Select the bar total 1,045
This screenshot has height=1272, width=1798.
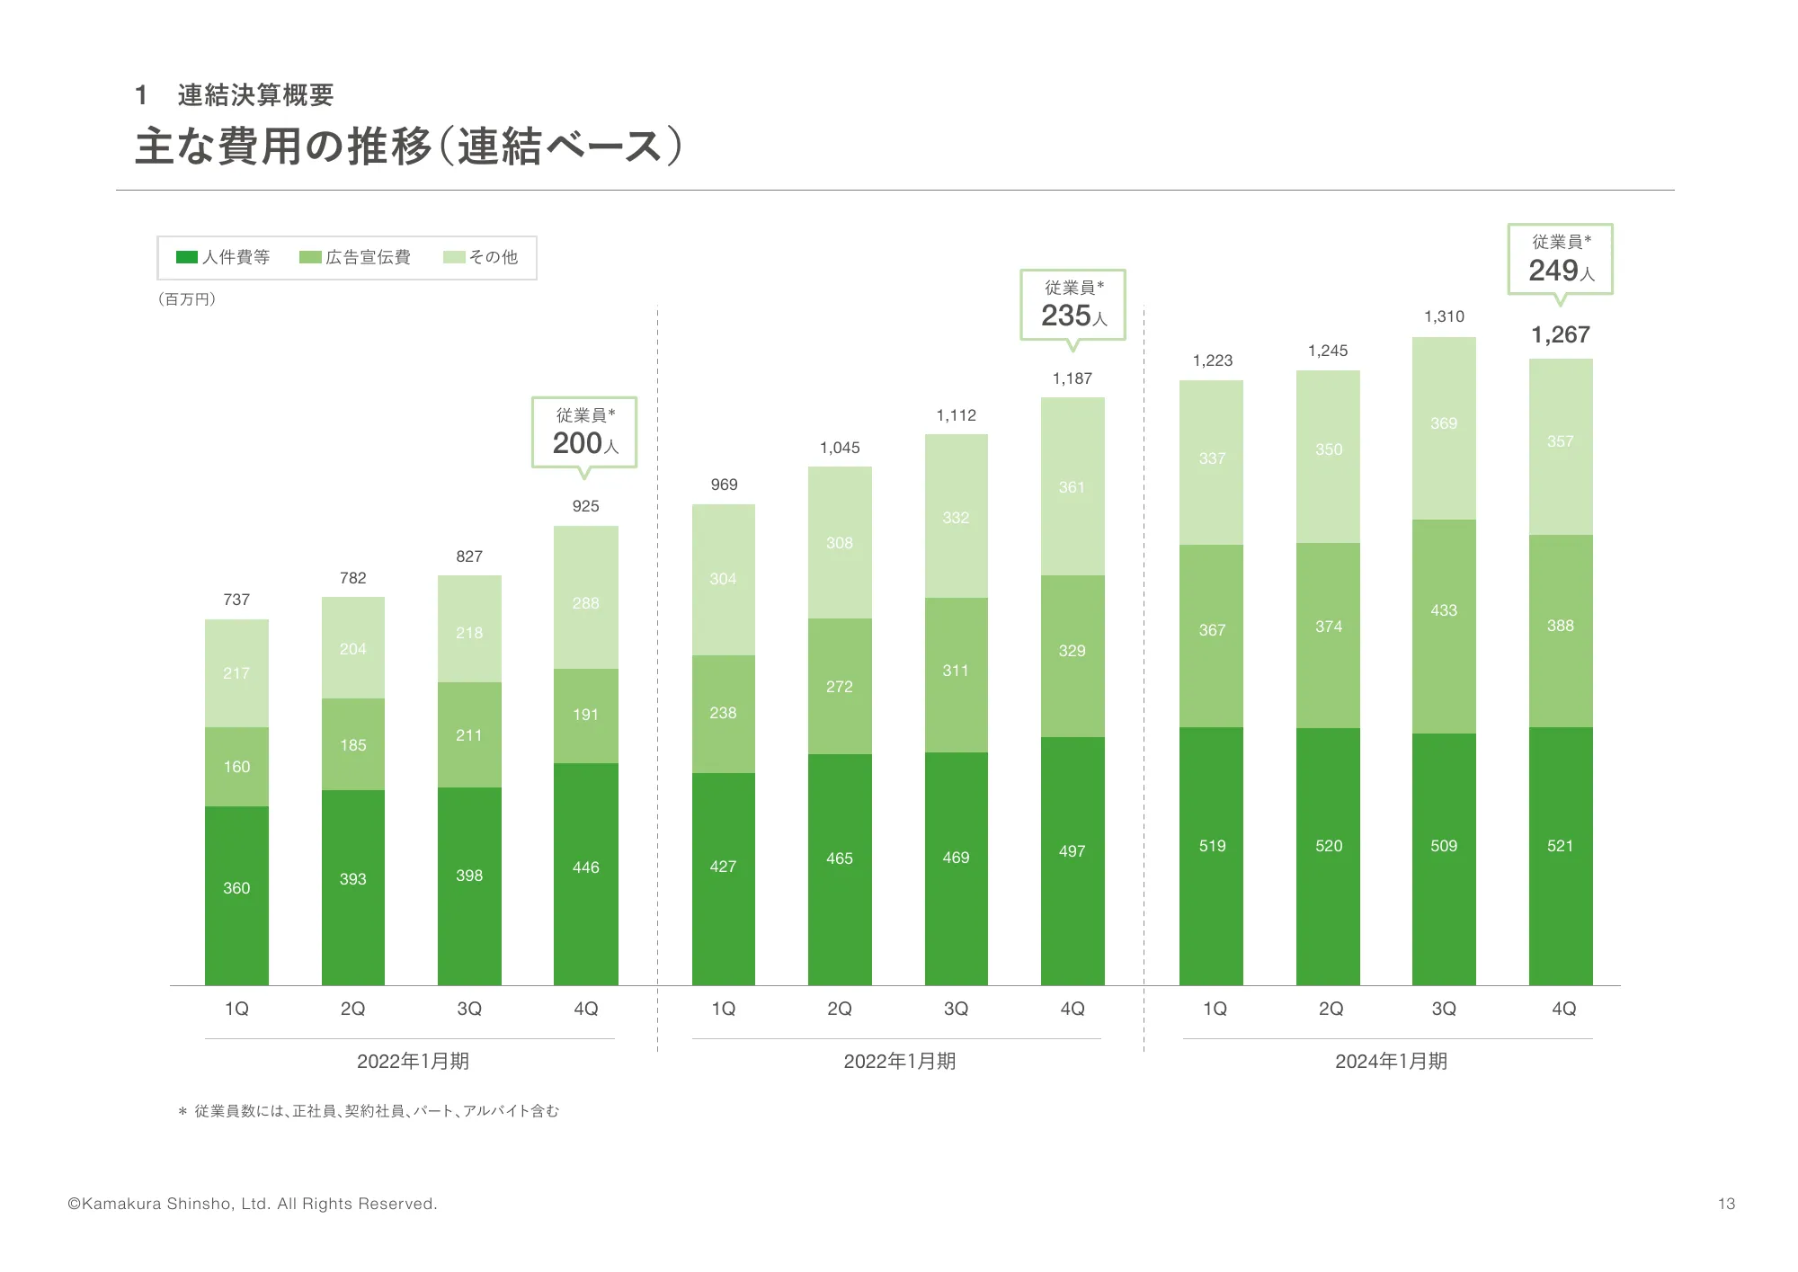pyautogui.click(x=840, y=448)
